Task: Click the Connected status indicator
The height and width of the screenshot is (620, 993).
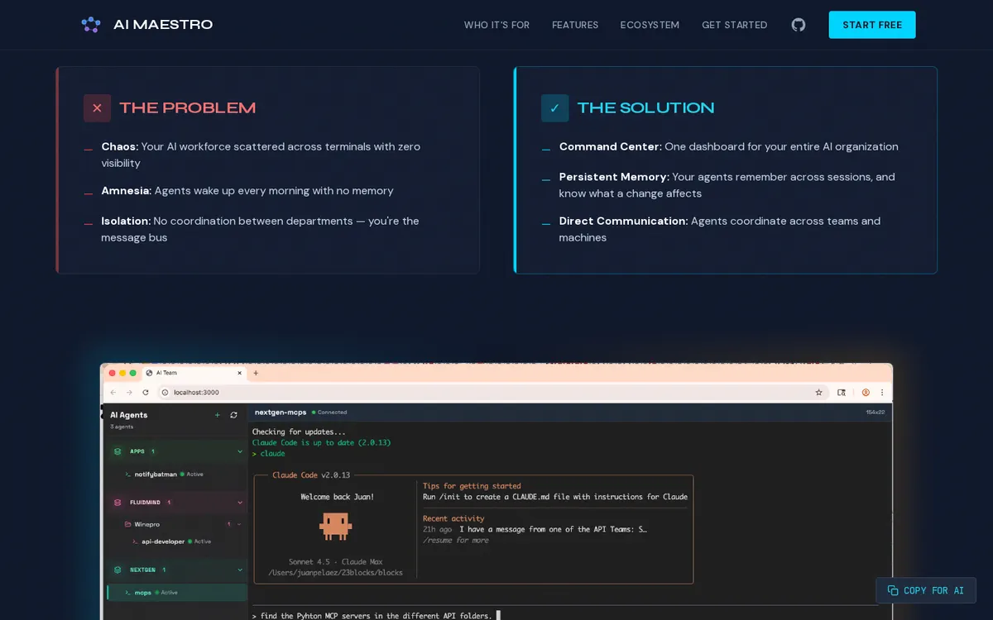Action: point(329,412)
